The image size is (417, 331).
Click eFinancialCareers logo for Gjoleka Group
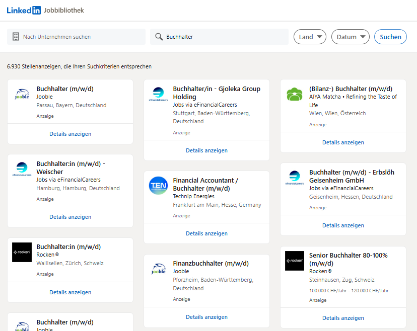(158, 94)
